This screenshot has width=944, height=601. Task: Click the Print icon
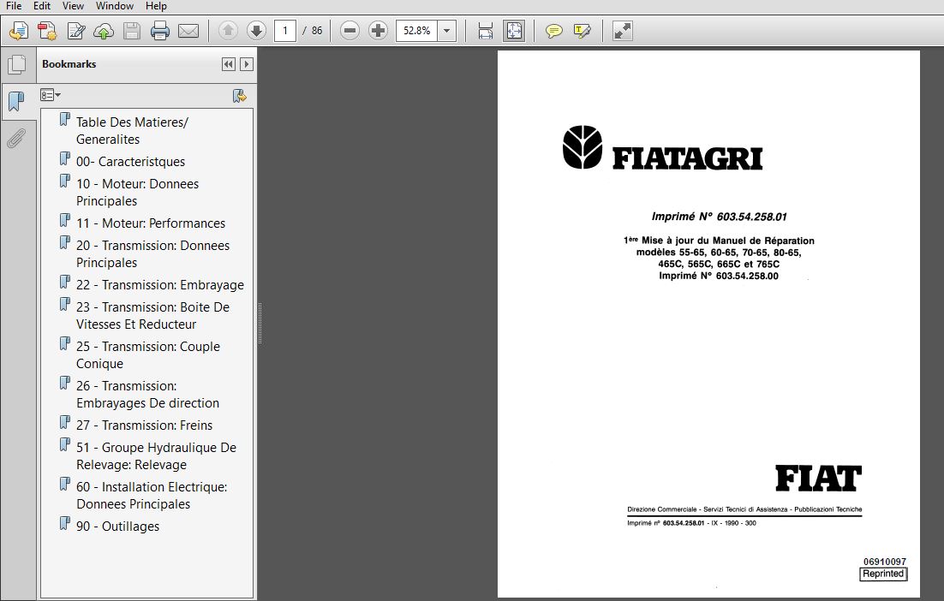click(x=159, y=31)
